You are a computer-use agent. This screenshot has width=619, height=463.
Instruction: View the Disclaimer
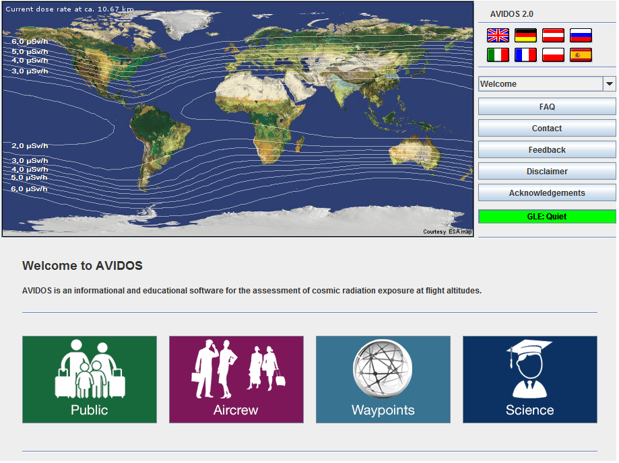pos(547,172)
